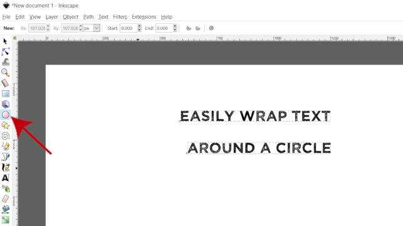The height and width of the screenshot is (226, 403).
Task: Select the Zoom magnifier tool
Action: point(6,73)
